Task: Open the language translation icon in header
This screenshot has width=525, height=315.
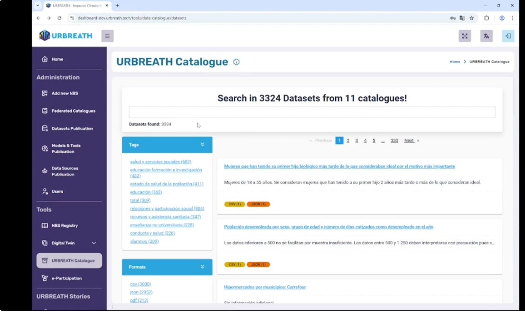Action: [487, 36]
